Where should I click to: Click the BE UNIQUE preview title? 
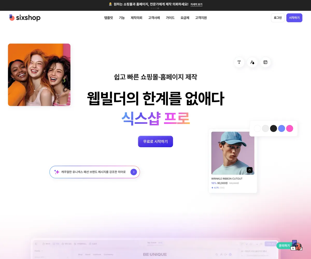click(x=155, y=254)
